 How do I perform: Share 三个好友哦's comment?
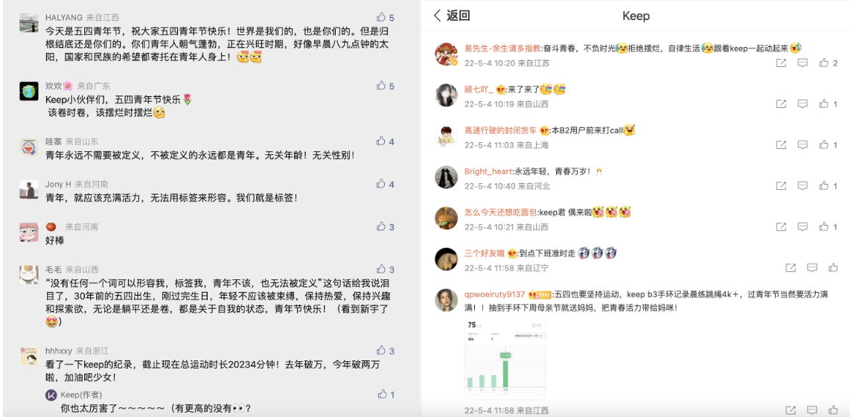click(791, 267)
